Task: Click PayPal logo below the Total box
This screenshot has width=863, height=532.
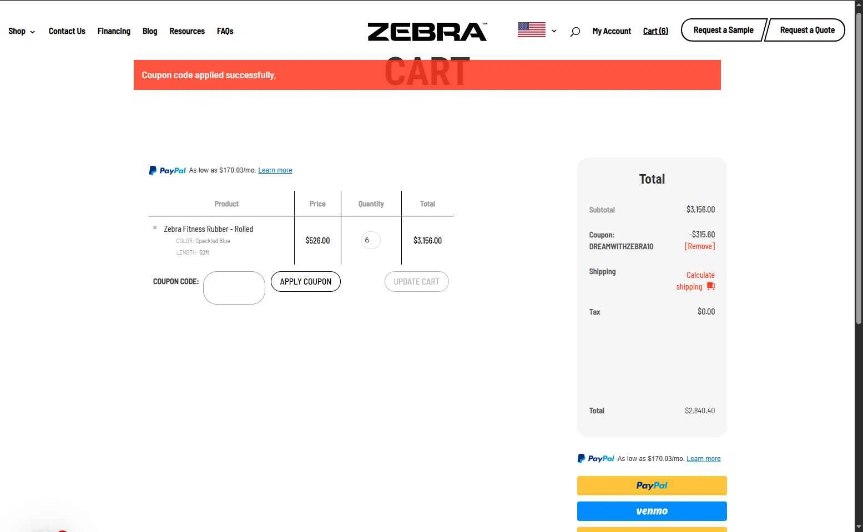Action: [596, 459]
